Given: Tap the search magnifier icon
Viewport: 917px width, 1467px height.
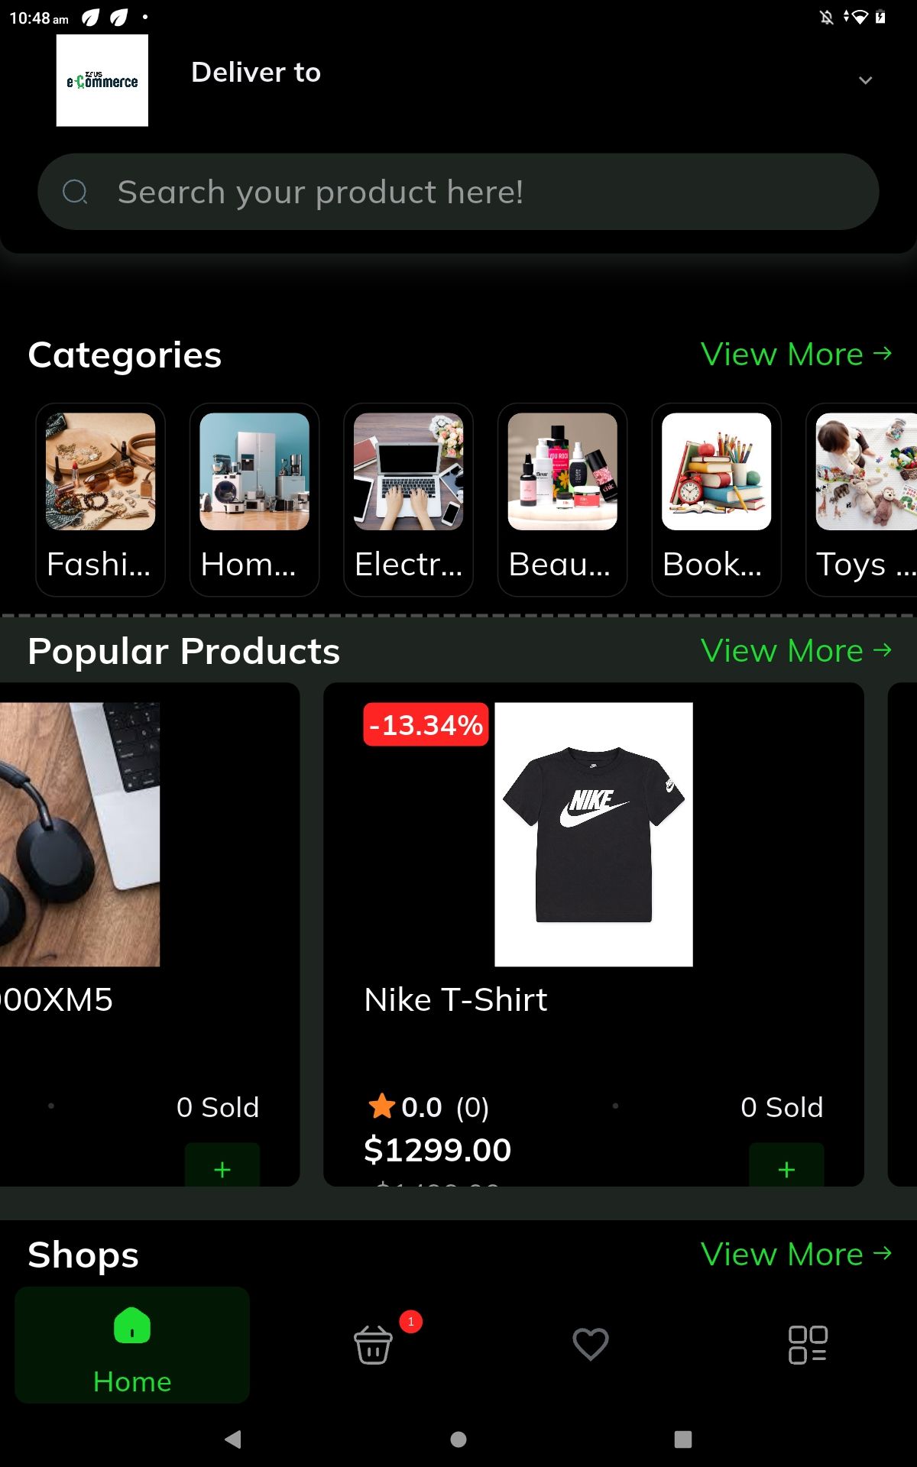Looking at the screenshot, I should (x=75, y=192).
